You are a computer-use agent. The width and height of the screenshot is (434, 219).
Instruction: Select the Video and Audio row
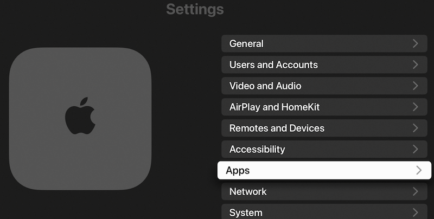tap(324, 86)
